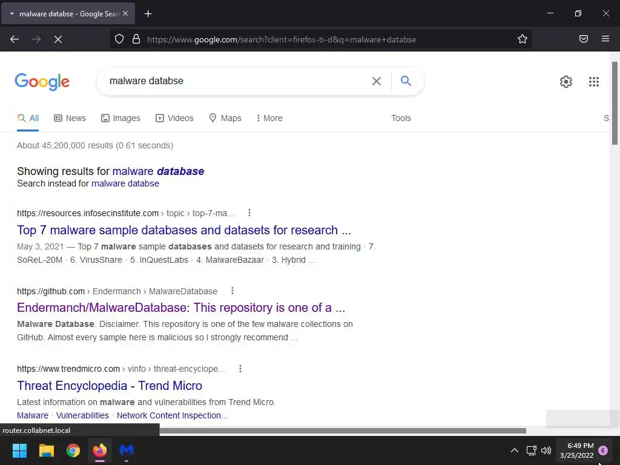Go to Google homepage via logo

click(x=42, y=82)
